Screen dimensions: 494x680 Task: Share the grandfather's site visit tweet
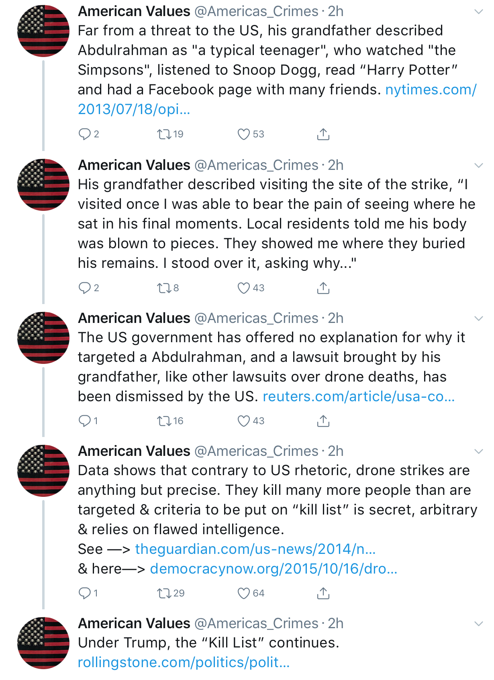click(323, 288)
